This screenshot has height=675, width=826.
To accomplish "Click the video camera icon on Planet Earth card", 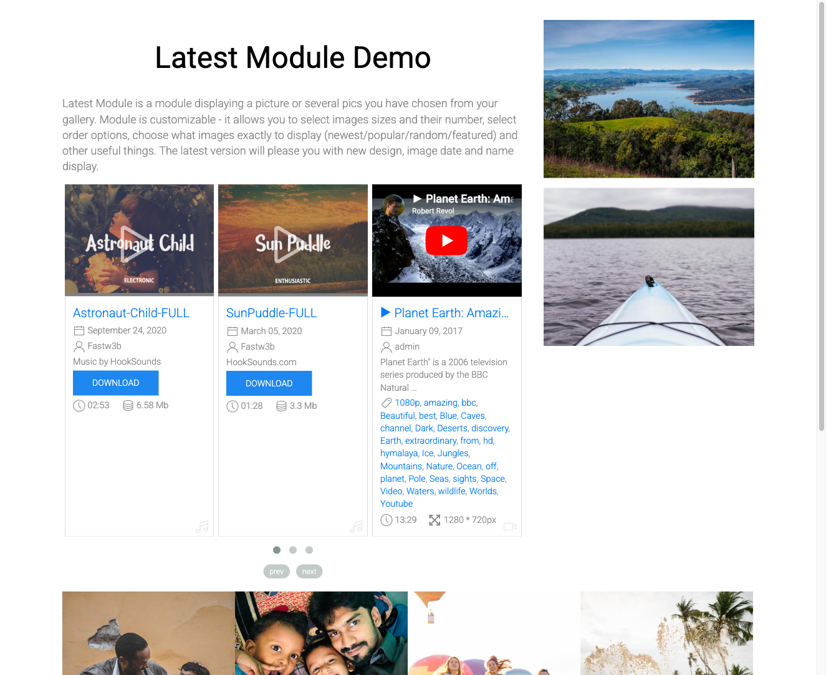I will (x=509, y=527).
